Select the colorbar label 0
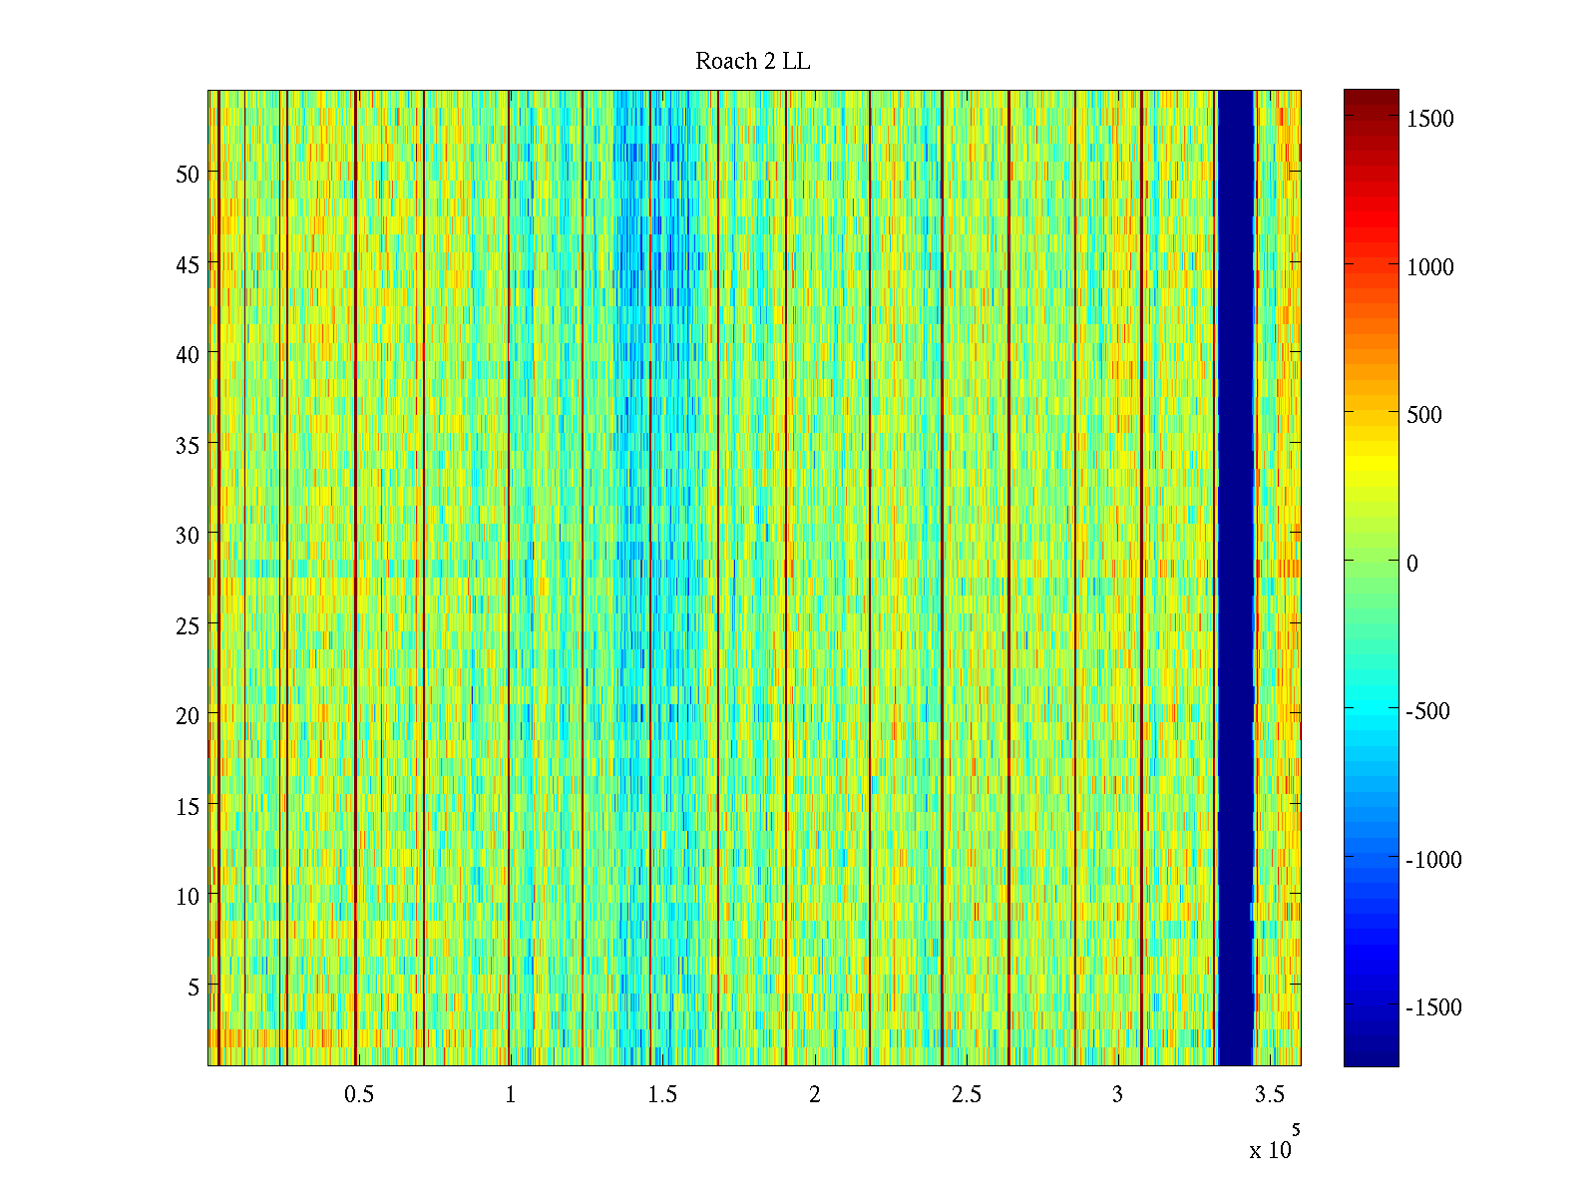 (1411, 564)
